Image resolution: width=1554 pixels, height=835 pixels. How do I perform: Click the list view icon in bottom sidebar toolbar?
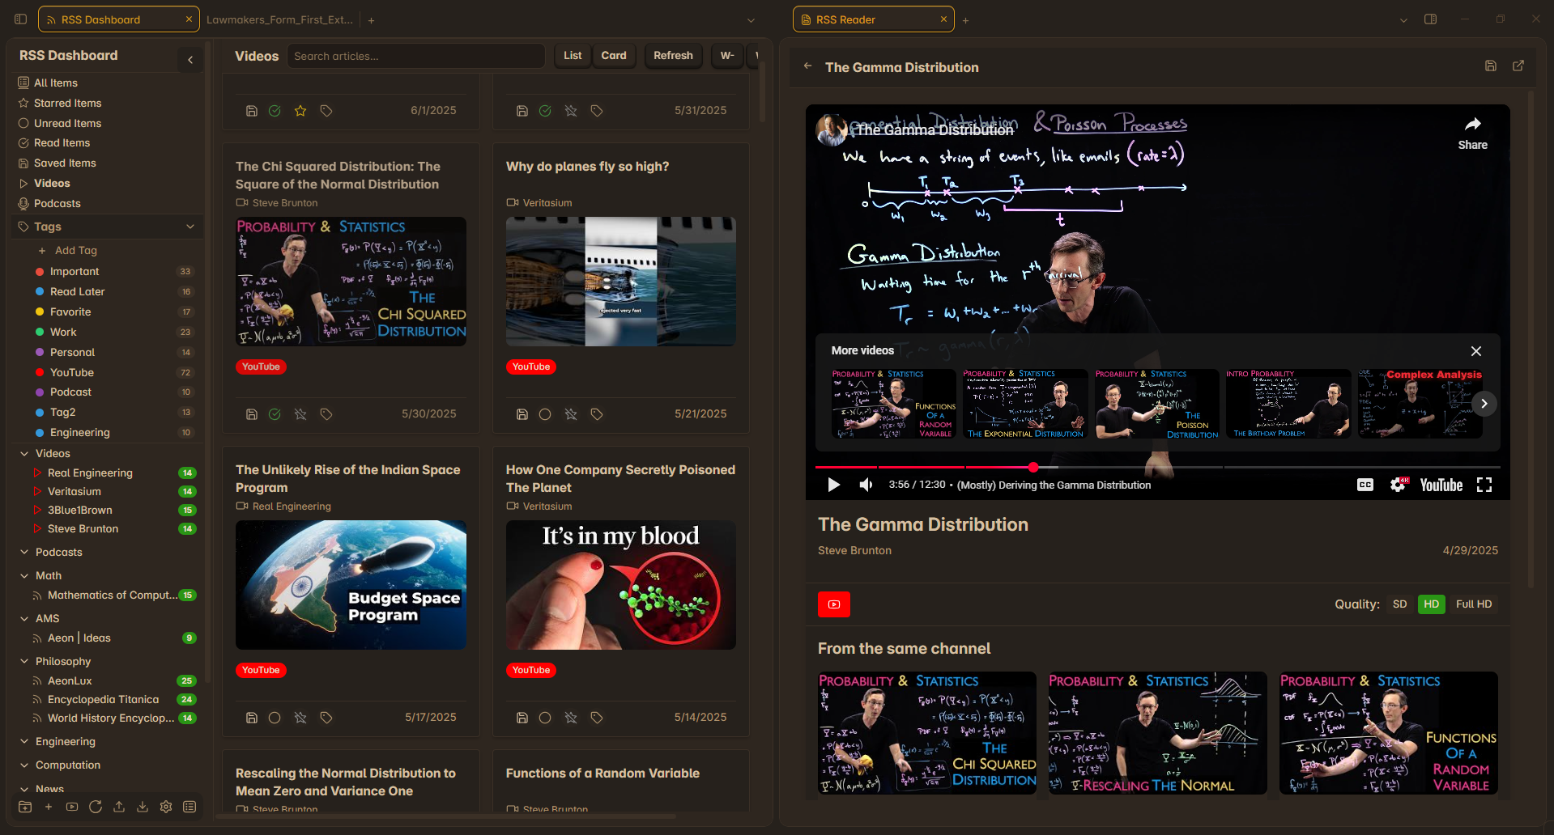point(189,807)
